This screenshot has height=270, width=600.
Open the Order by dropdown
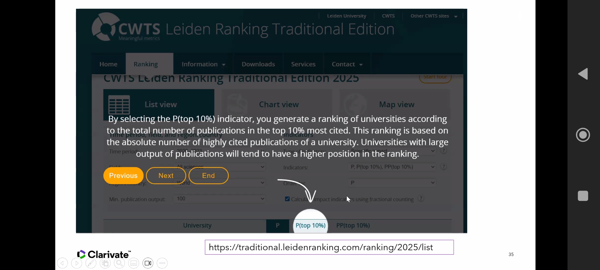point(391,183)
